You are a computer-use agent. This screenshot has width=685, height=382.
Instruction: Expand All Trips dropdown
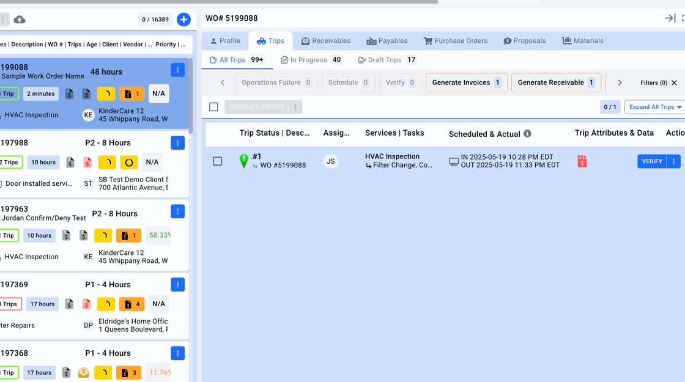[x=655, y=107]
